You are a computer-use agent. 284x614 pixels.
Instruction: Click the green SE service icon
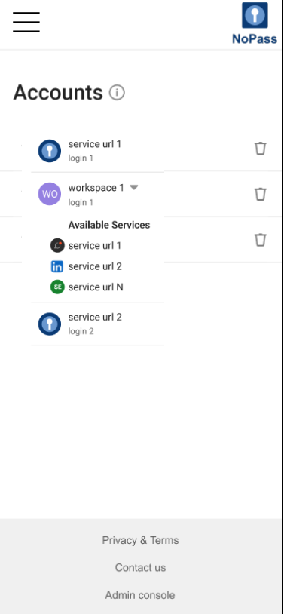[x=57, y=287]
